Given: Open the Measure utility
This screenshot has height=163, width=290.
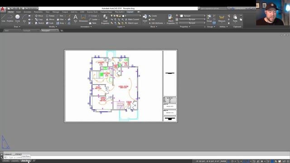Looking at the screenshot, I should point(222,19).
